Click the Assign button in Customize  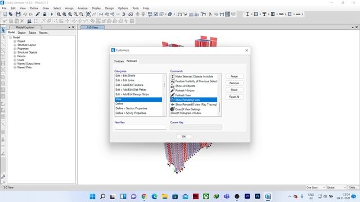click(x=234, y=76)
